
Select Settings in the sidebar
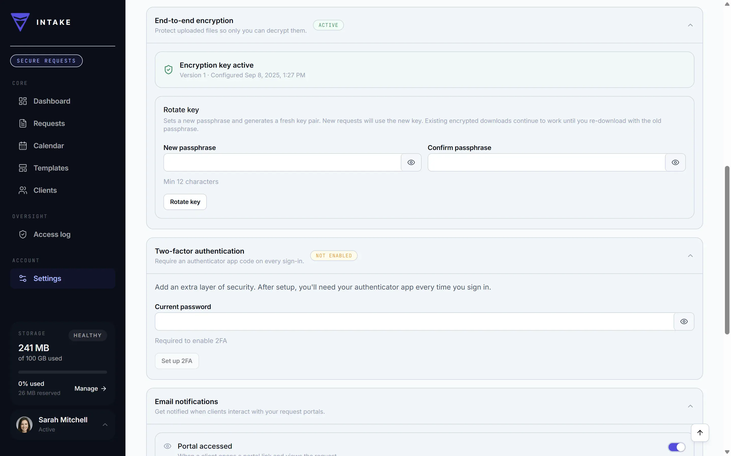coord(62,278)
